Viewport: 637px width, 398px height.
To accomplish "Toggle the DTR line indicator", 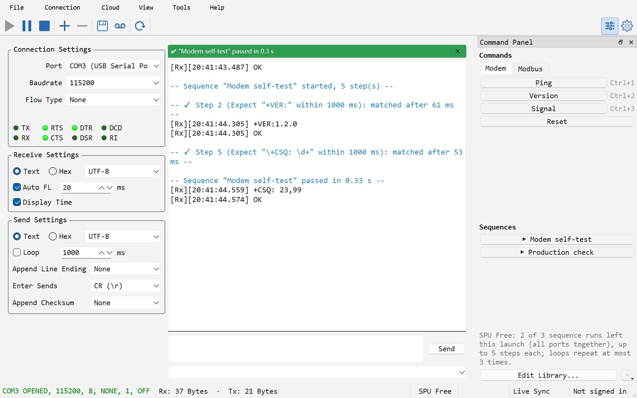I will [82, 128].
